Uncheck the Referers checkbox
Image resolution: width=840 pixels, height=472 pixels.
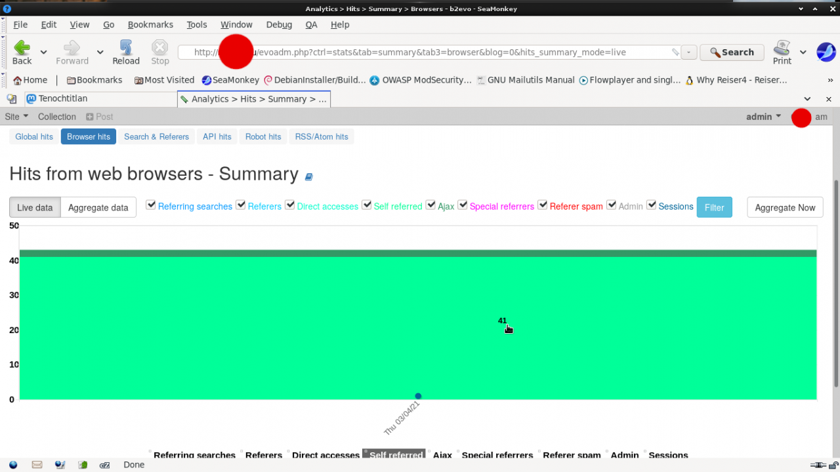coord(240,205)
